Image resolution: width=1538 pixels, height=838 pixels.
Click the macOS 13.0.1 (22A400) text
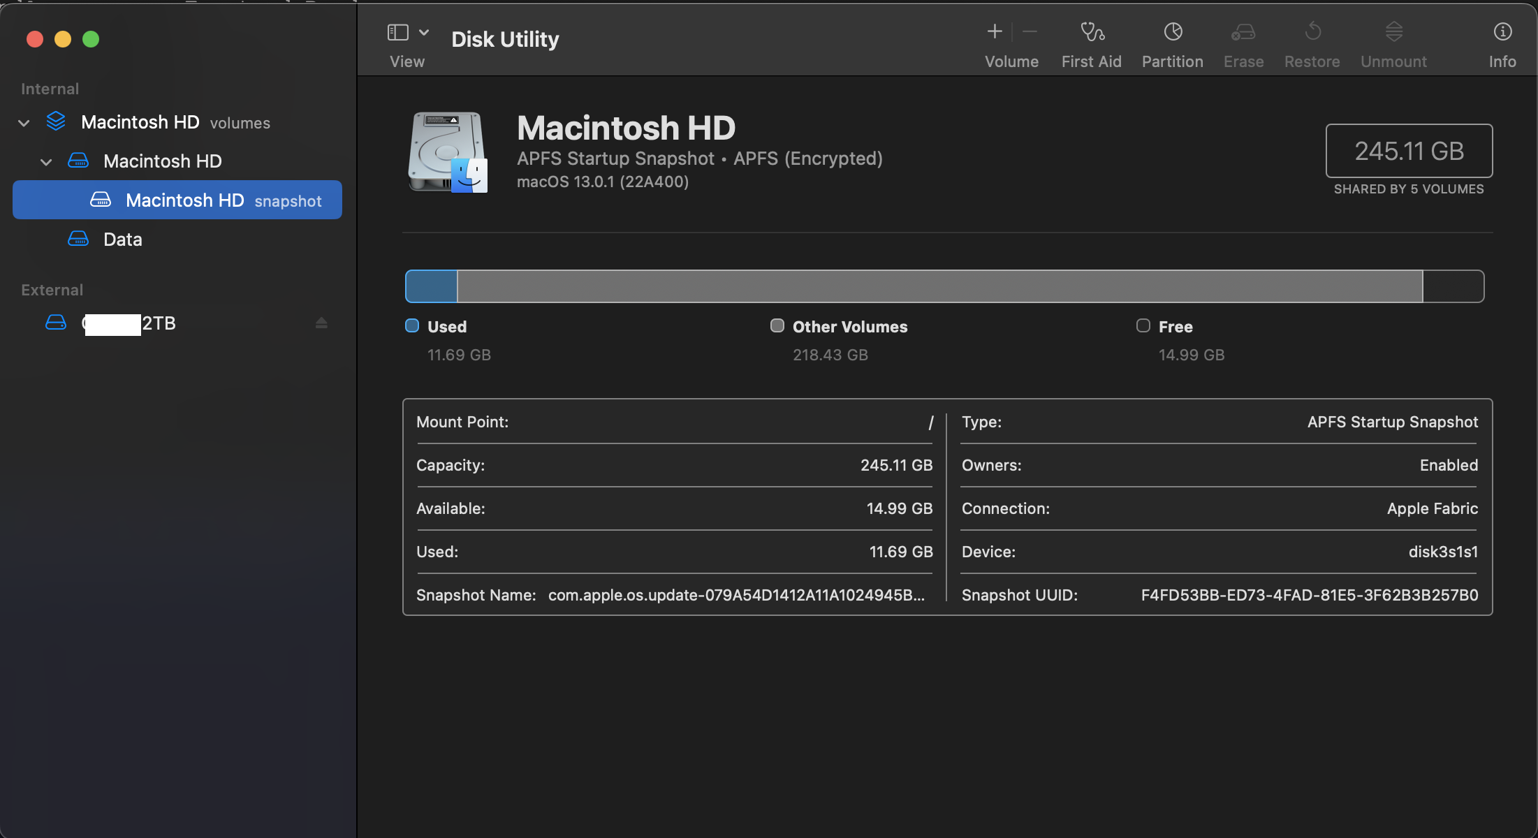[x=603, y=182]
